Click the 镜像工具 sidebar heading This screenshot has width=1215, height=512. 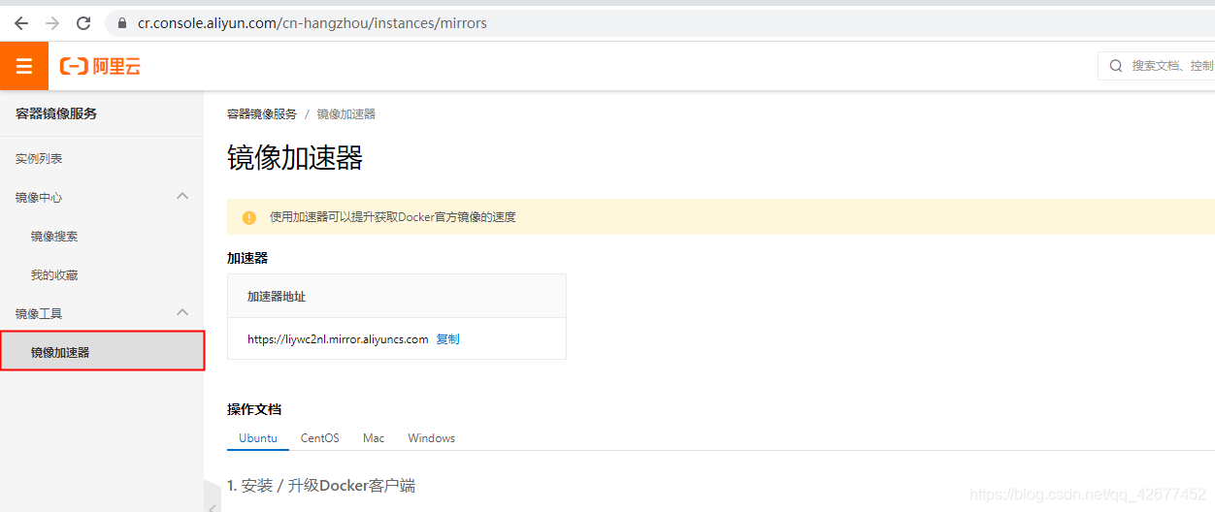(39, 314)
